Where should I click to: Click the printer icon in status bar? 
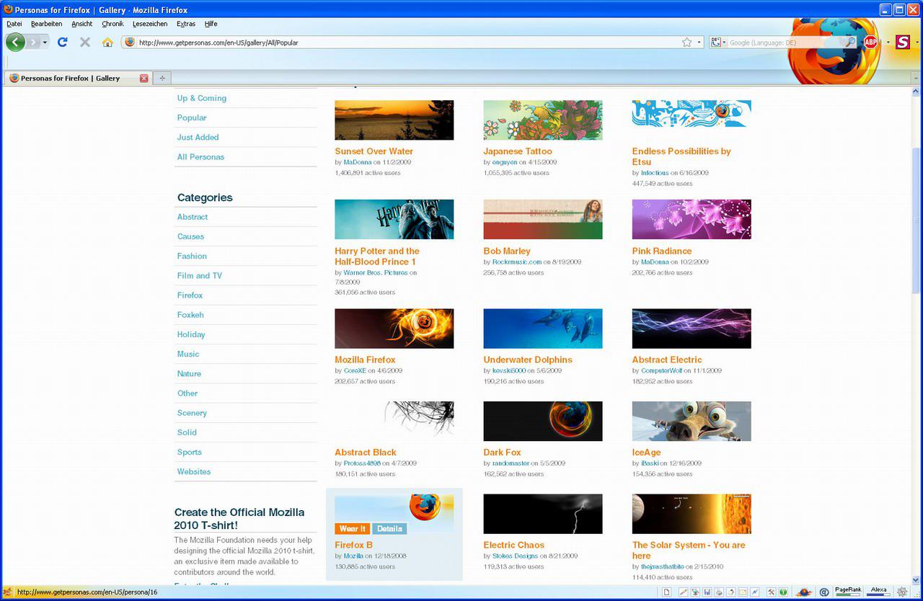tap(719, 592)
